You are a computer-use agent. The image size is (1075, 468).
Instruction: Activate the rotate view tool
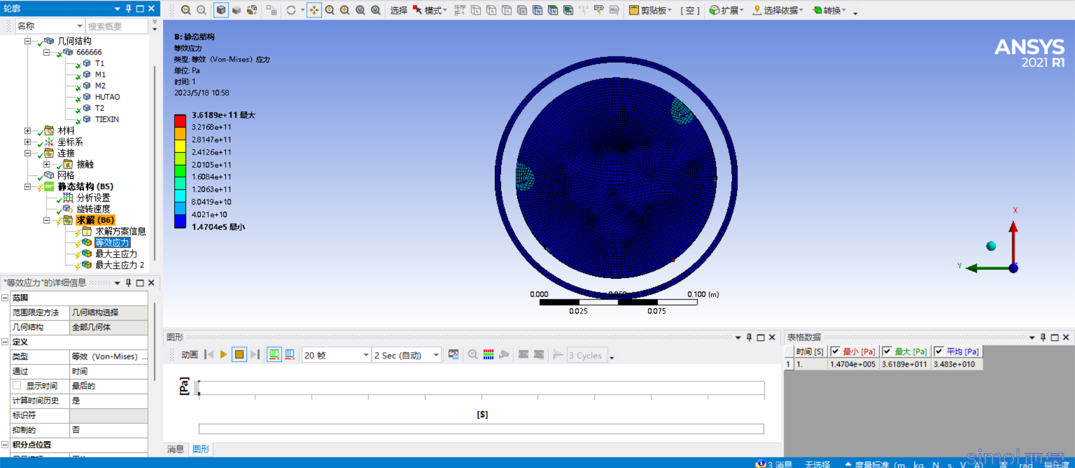tap(291, 10)
